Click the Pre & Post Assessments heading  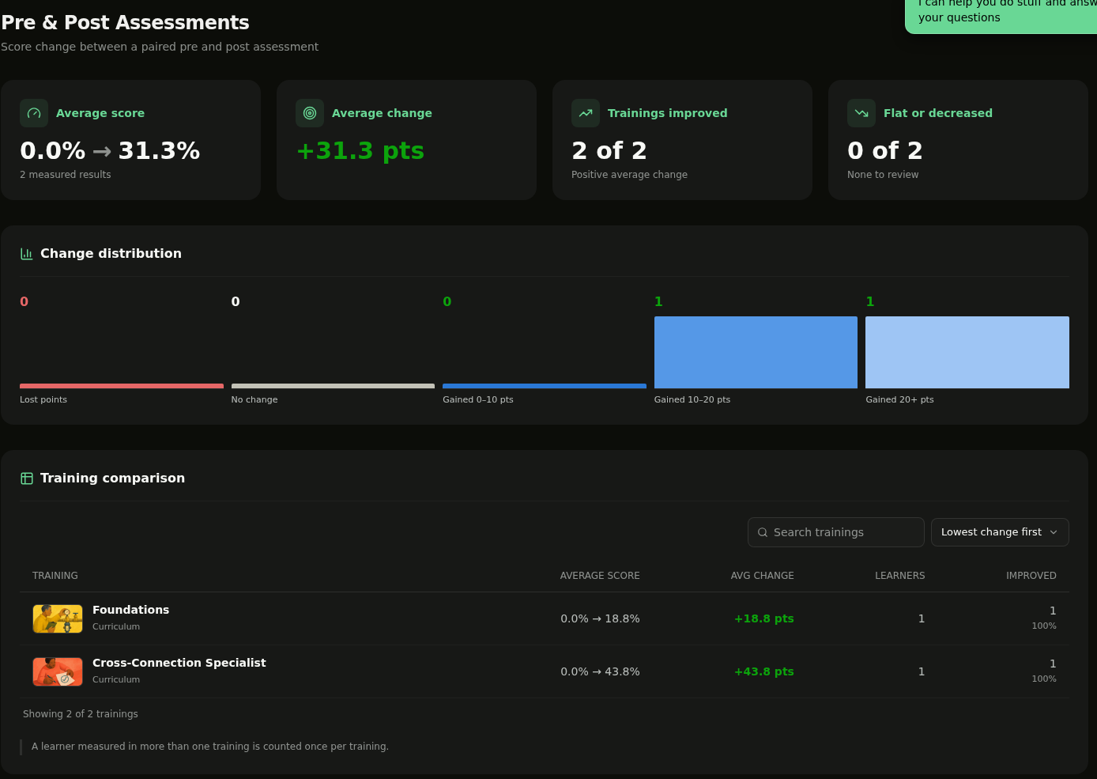[125, 22]
